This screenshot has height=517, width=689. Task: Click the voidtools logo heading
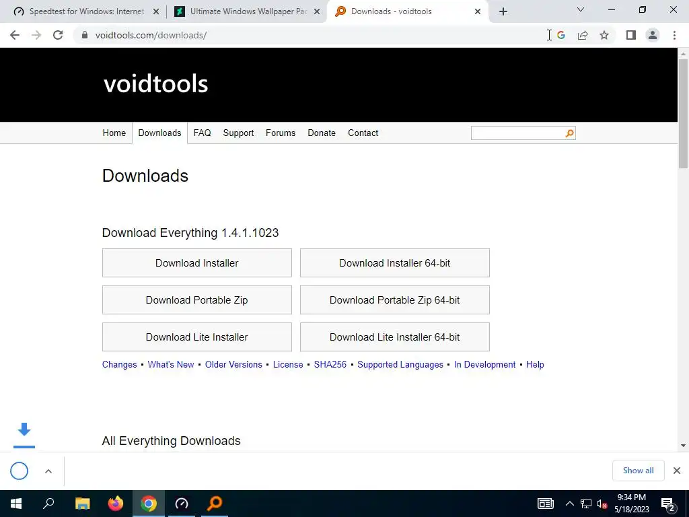coord(155,83)
